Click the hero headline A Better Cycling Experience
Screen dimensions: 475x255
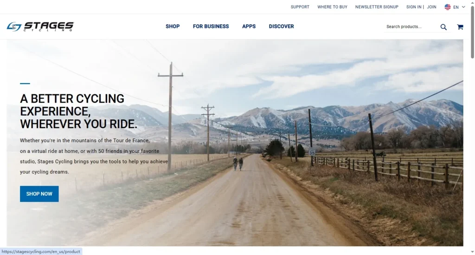(x=79, y=111)
